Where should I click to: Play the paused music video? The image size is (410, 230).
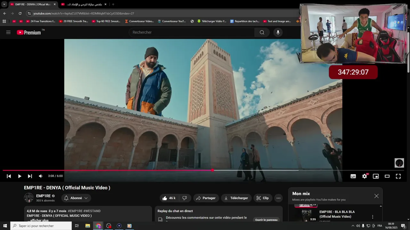pyautogui.click(x=20, y=176)
